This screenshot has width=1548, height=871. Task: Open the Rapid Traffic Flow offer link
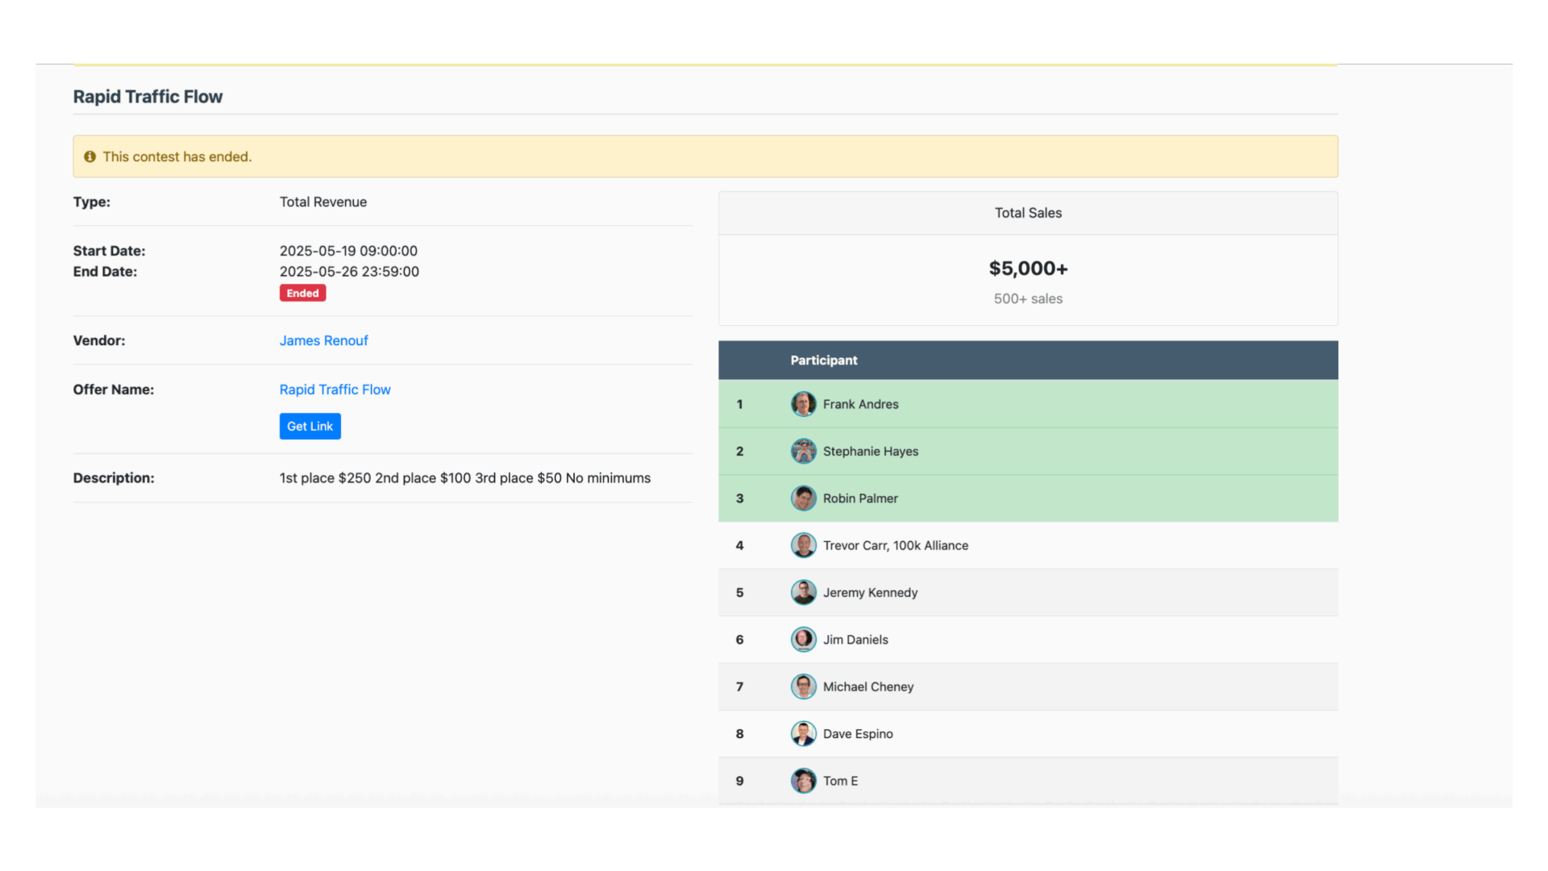[x=335, y=390]
